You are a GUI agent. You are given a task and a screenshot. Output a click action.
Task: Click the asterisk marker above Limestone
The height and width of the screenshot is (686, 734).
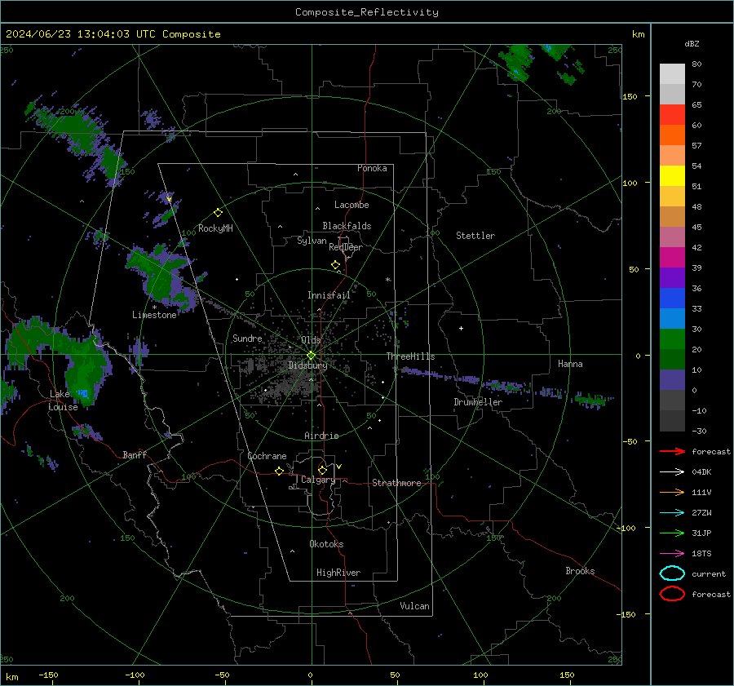point(154,308)
